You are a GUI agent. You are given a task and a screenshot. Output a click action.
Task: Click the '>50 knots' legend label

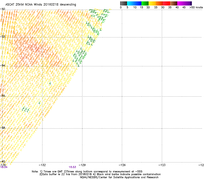tap(196, 7)
